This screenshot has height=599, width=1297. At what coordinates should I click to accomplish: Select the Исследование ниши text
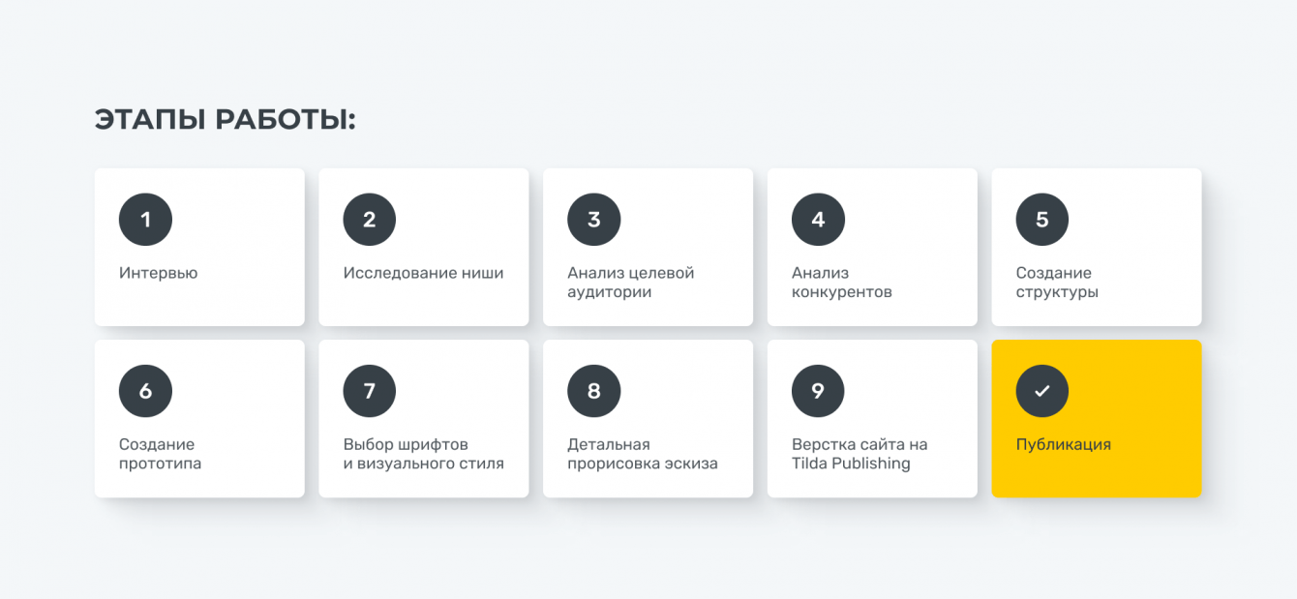coord(423,273)
